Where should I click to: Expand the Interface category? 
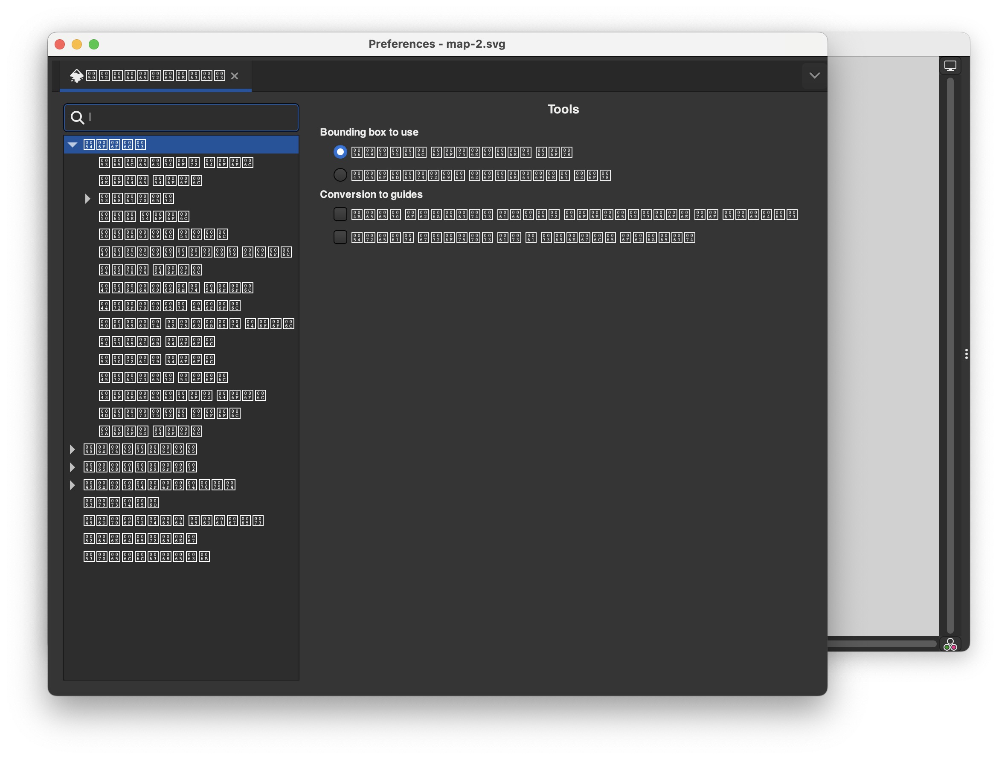(72, 449)
